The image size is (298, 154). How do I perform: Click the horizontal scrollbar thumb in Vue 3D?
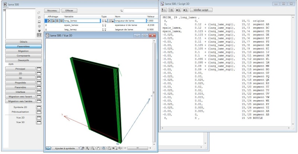[x=138, y=148]
